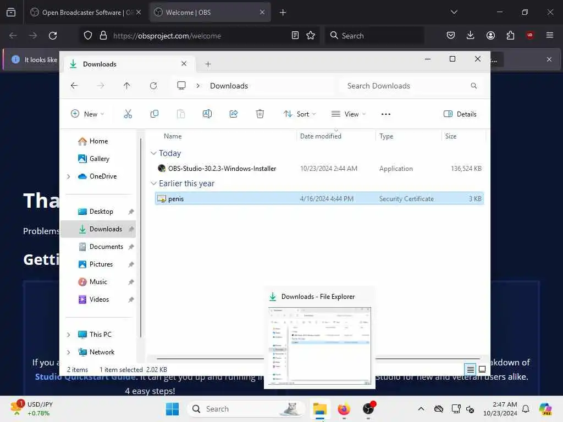This screenshot has width=563, height=422.
Task: Go up one folder level in File Explorer
Action: (127, 85)
